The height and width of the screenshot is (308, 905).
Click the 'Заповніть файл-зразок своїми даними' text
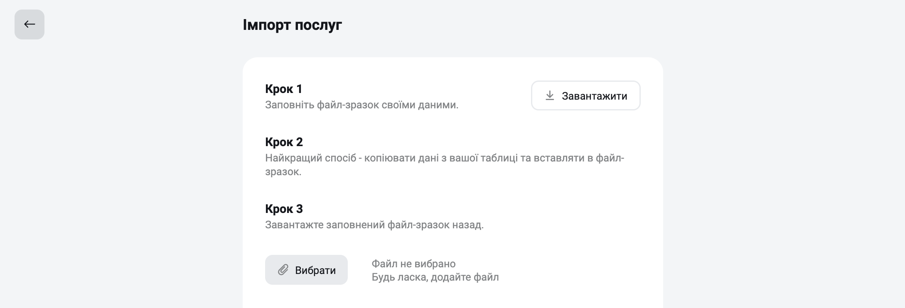click(x=362, y=105)
